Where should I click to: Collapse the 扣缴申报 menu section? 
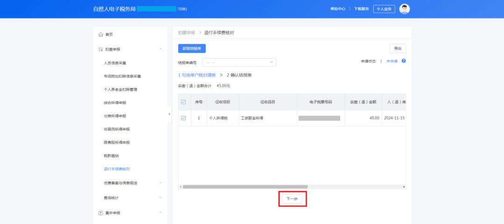(x=161, y=49)
